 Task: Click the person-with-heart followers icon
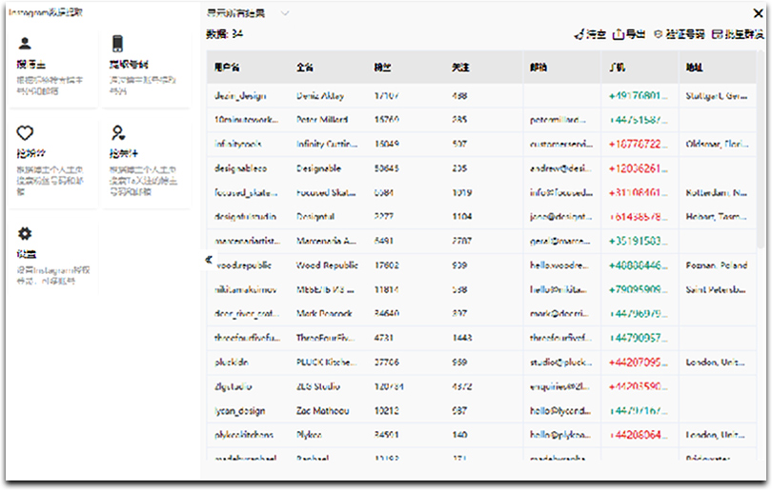[117, 133]
